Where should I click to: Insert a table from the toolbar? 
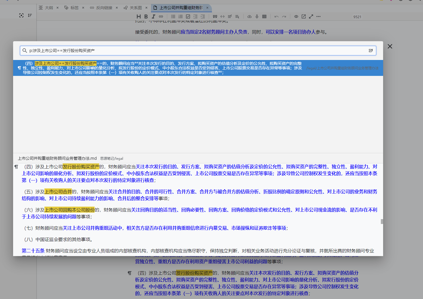264,16
